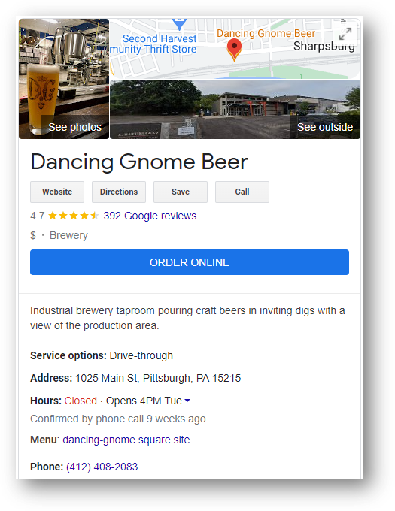Click the "Opens 4PM Tue" text
The image size is (395, 511).
(144, 401)
